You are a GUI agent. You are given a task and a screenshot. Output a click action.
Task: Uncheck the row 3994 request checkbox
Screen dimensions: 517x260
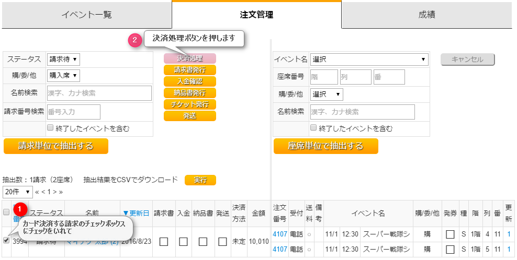click(6, 241)
